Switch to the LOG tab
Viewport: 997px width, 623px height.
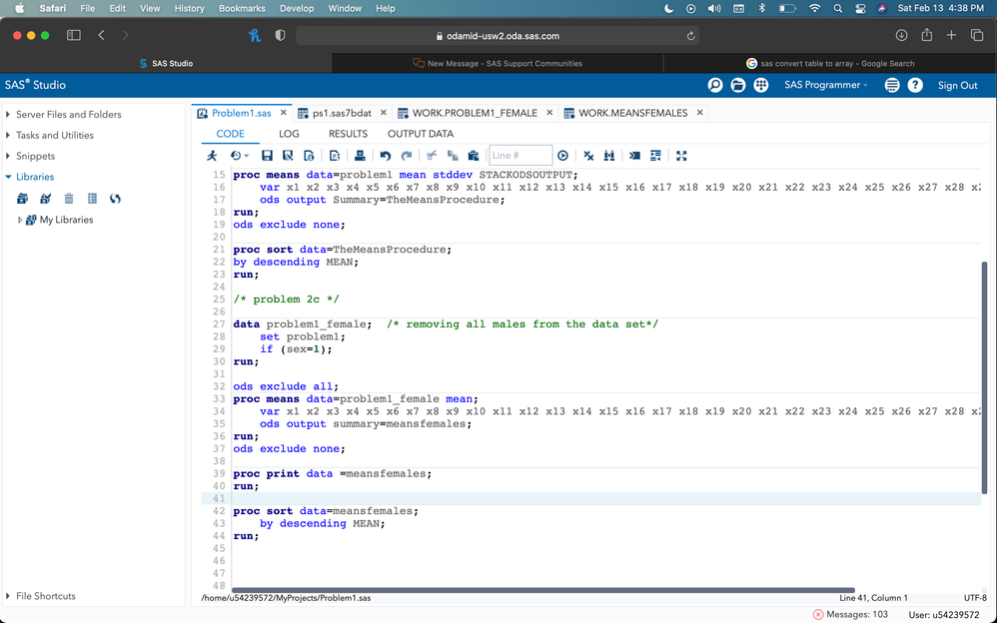coord(289,134)
